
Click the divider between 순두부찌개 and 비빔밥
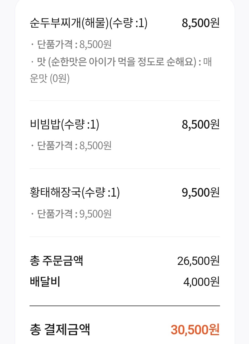124,101
